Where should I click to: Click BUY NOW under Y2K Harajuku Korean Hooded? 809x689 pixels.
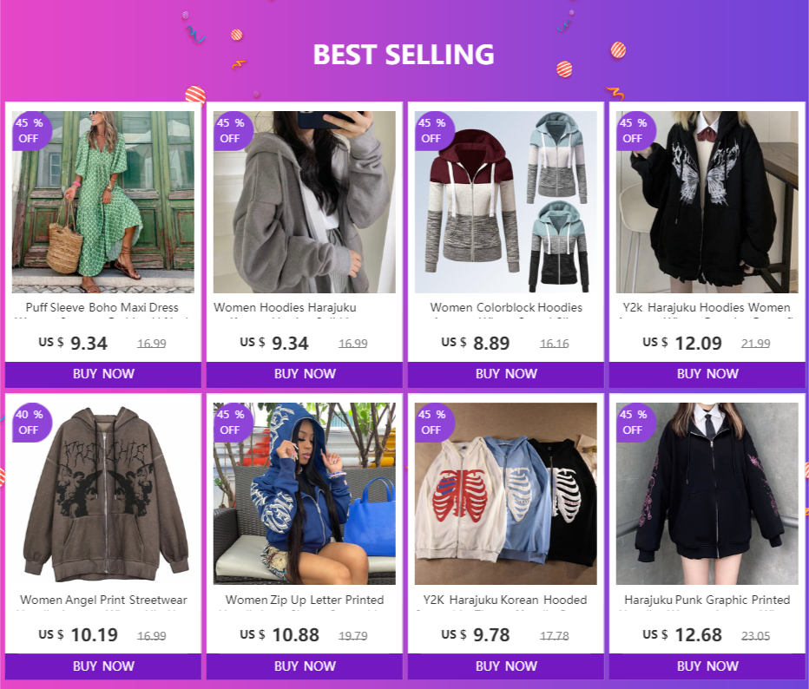click(505, 666)
